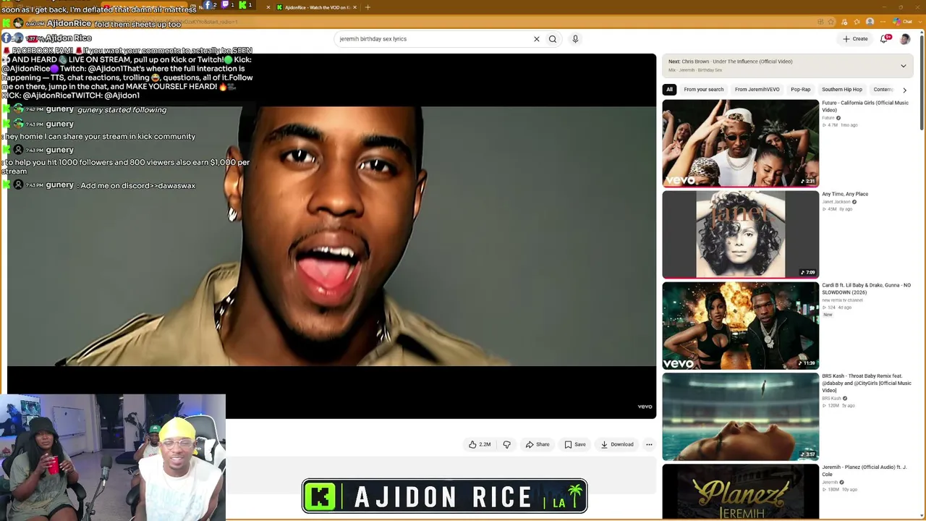926x521 pixels.
Task: Open Cardi B NO SLOWDOWN thumbnail
Action: (x=740, y=326)
